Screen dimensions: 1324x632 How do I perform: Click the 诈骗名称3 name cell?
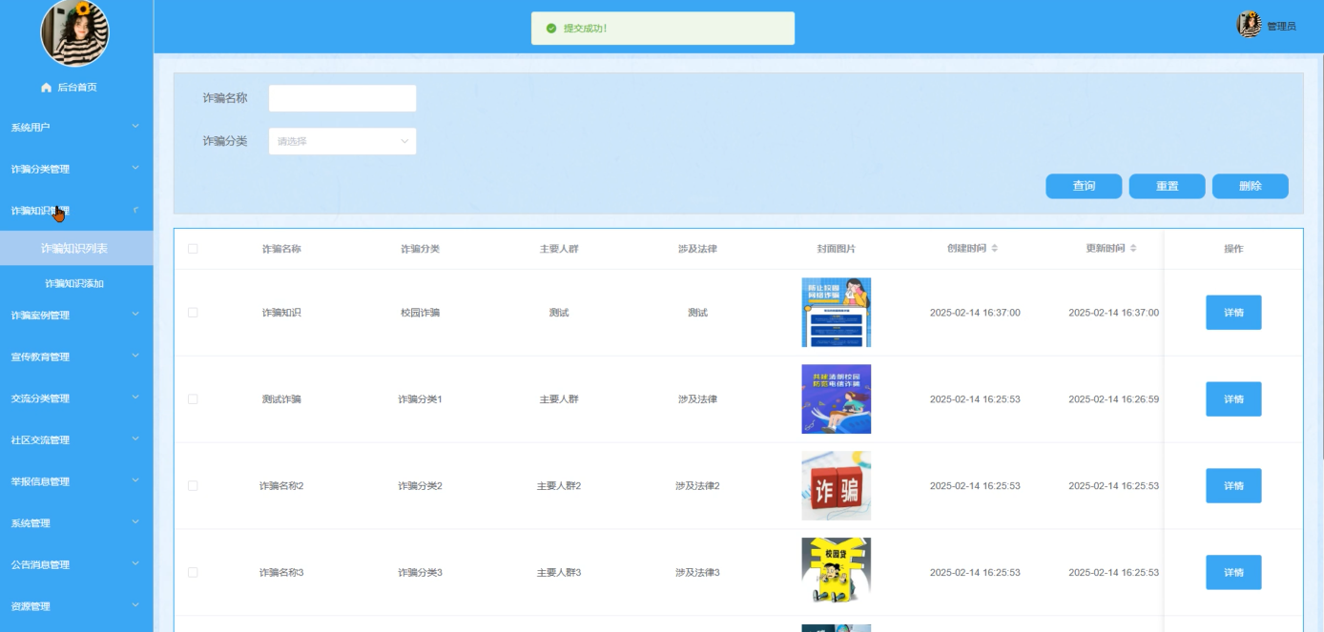pos(281,573)
